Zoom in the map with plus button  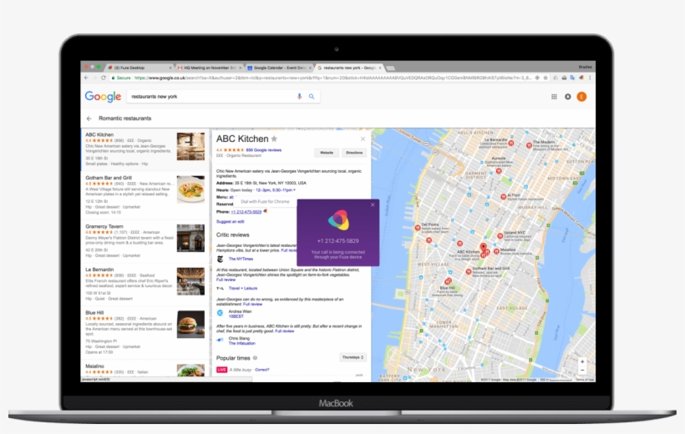tap(582, 362)
